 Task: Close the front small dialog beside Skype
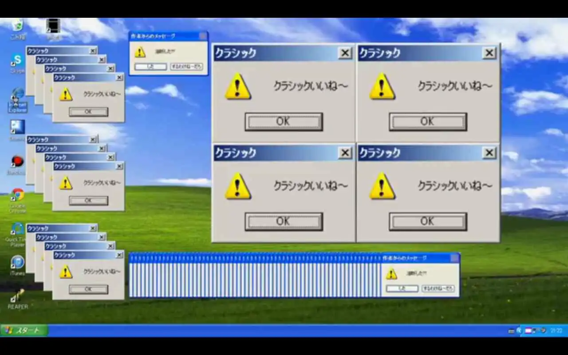[119, 78]
